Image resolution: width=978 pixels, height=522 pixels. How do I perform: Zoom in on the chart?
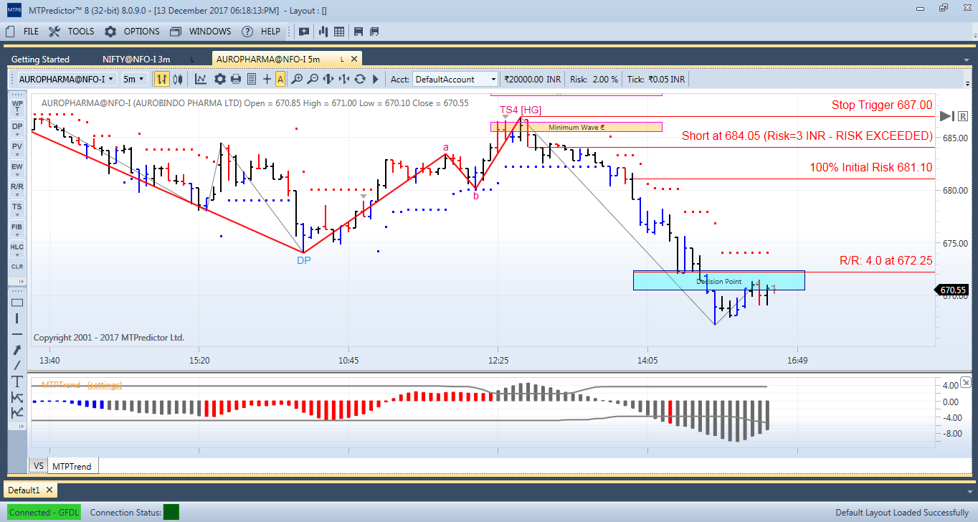point(296,79)
